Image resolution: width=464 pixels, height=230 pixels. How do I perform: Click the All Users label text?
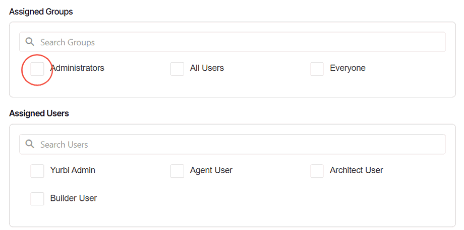(x=207, y=68)
